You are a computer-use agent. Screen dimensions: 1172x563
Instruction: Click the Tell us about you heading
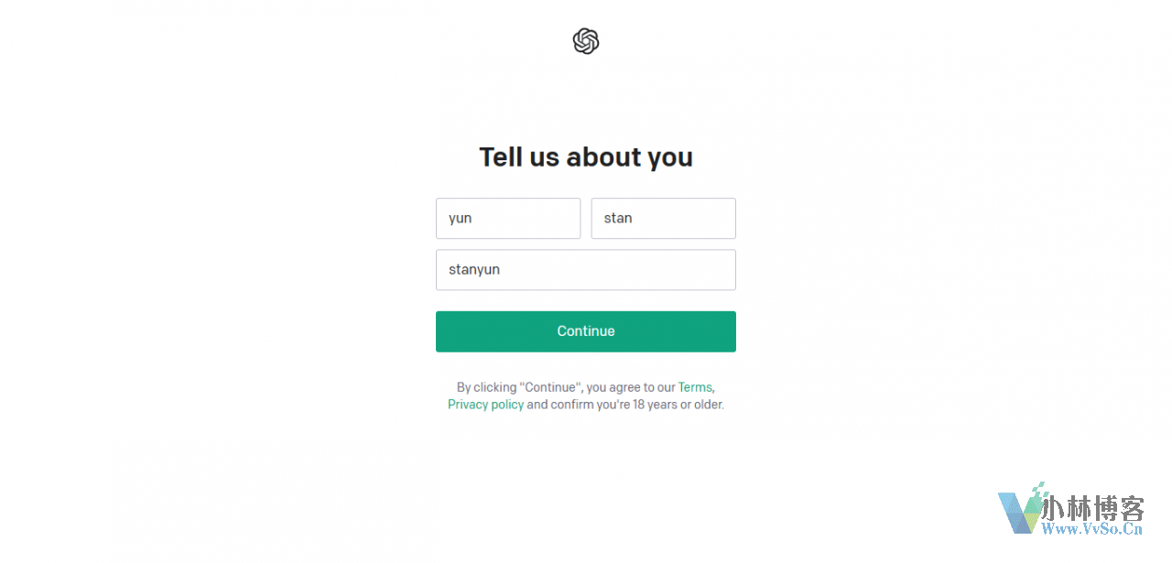click(586, 157)
